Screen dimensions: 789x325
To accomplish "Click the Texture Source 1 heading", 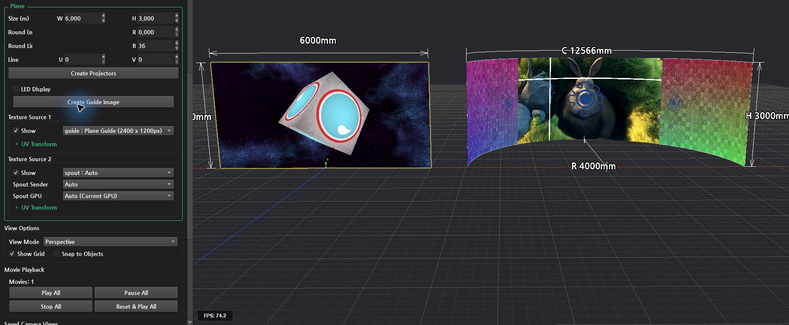I will click(x=30, y=117).
